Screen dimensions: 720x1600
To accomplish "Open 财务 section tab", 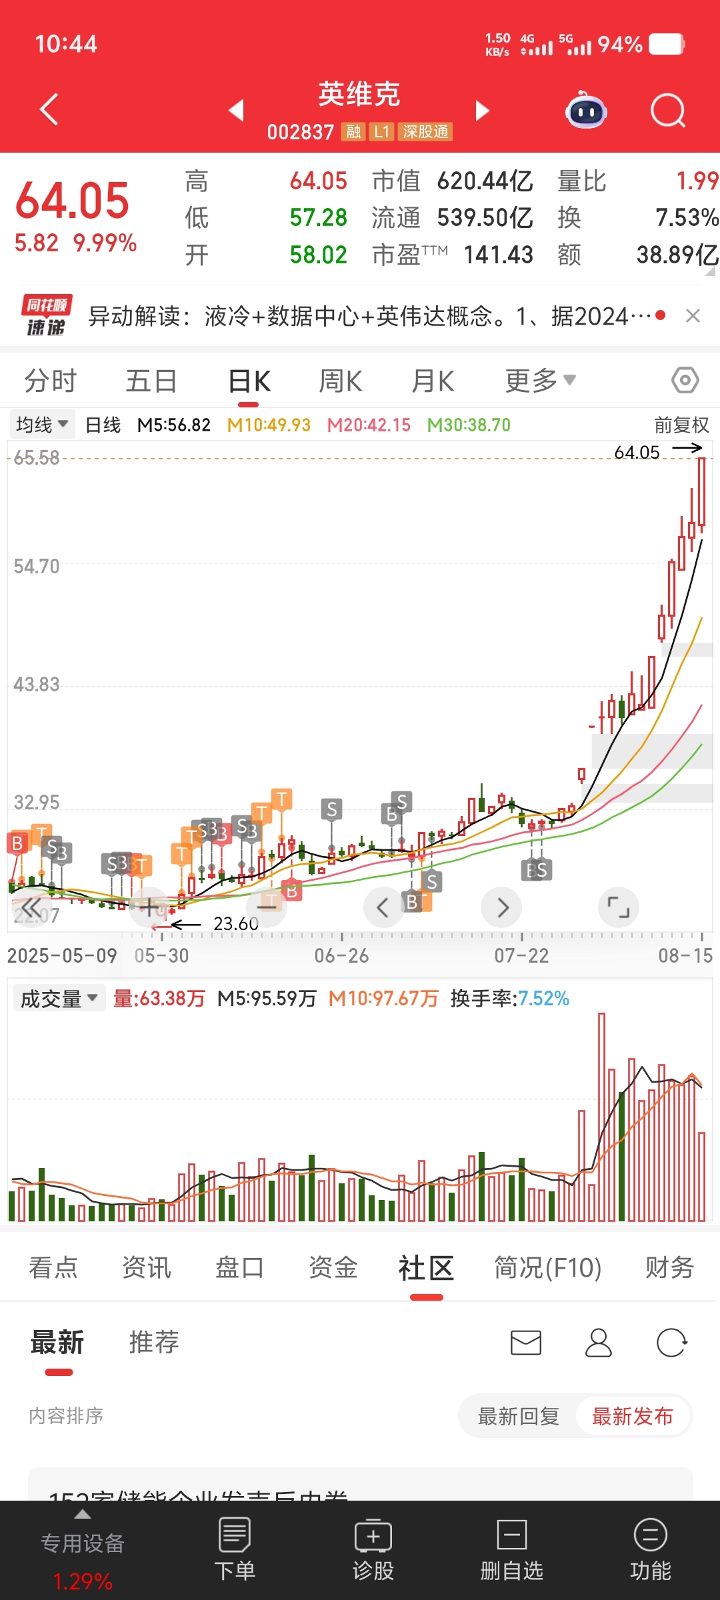I will coord(670,1267).
